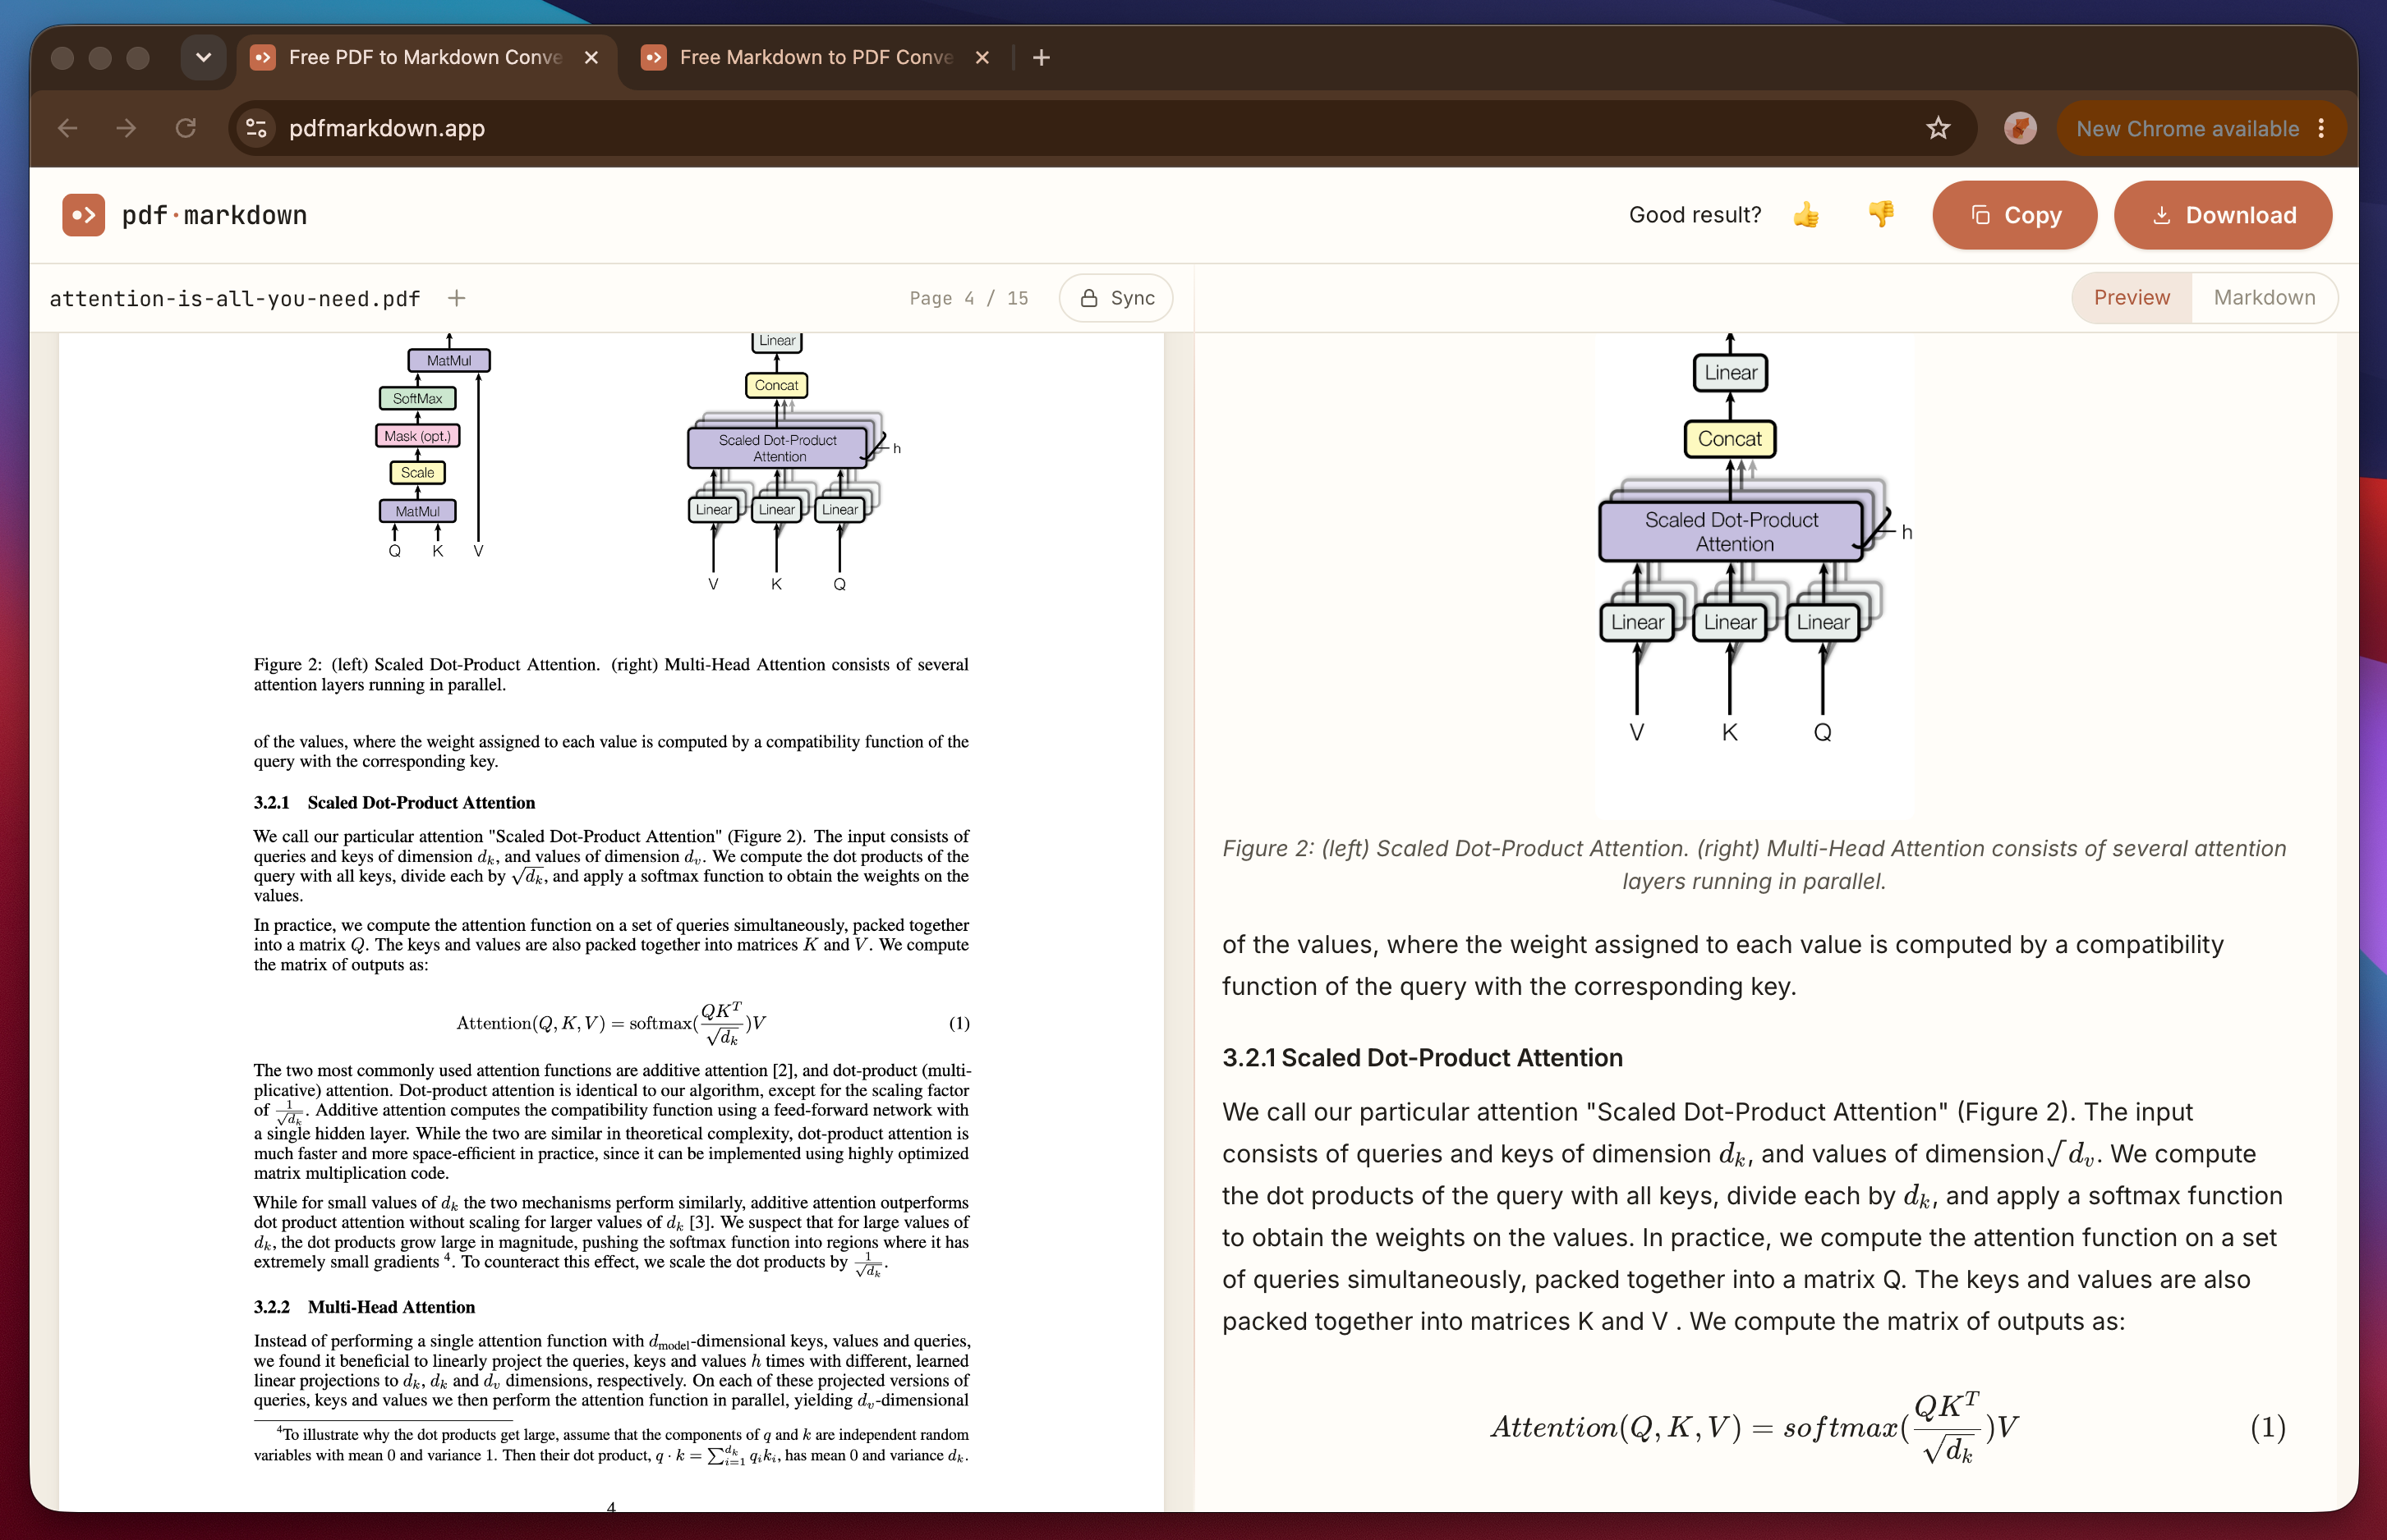Open the Chrome three-dot menu
Viewport: 2387px width, 1540px height.
(2322, 128)
